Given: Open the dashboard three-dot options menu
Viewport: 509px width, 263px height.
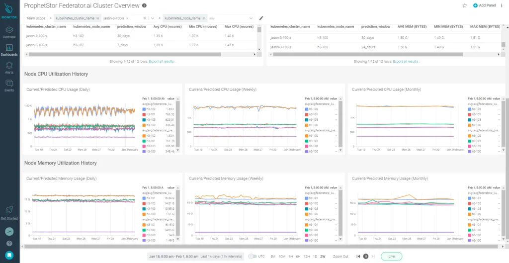Looking at the screenshot, I should pyautogui.click(x=502, y=5).
